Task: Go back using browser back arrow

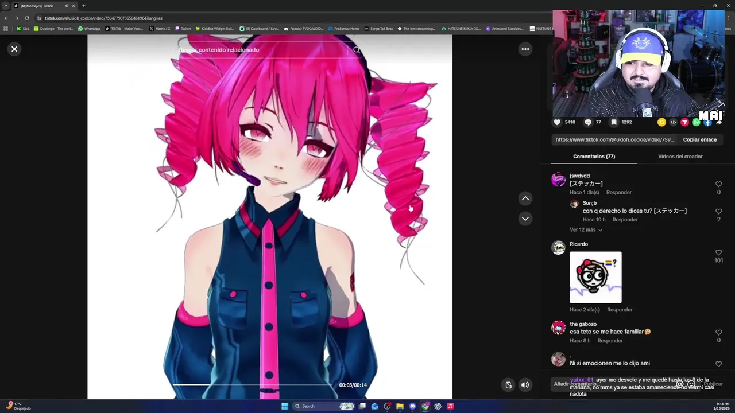Action: pos(6,18)
